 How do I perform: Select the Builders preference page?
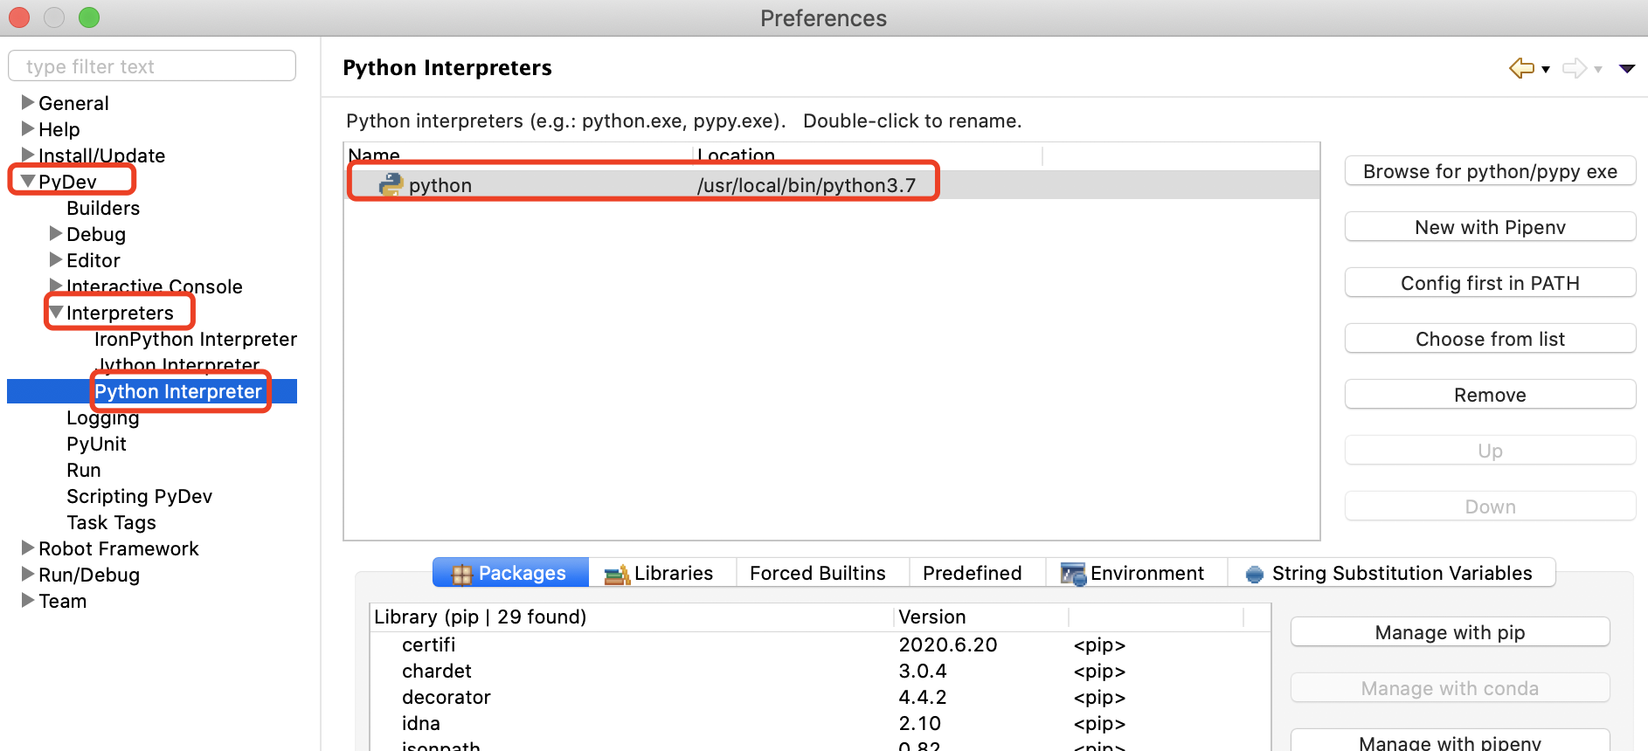[103, 208]
